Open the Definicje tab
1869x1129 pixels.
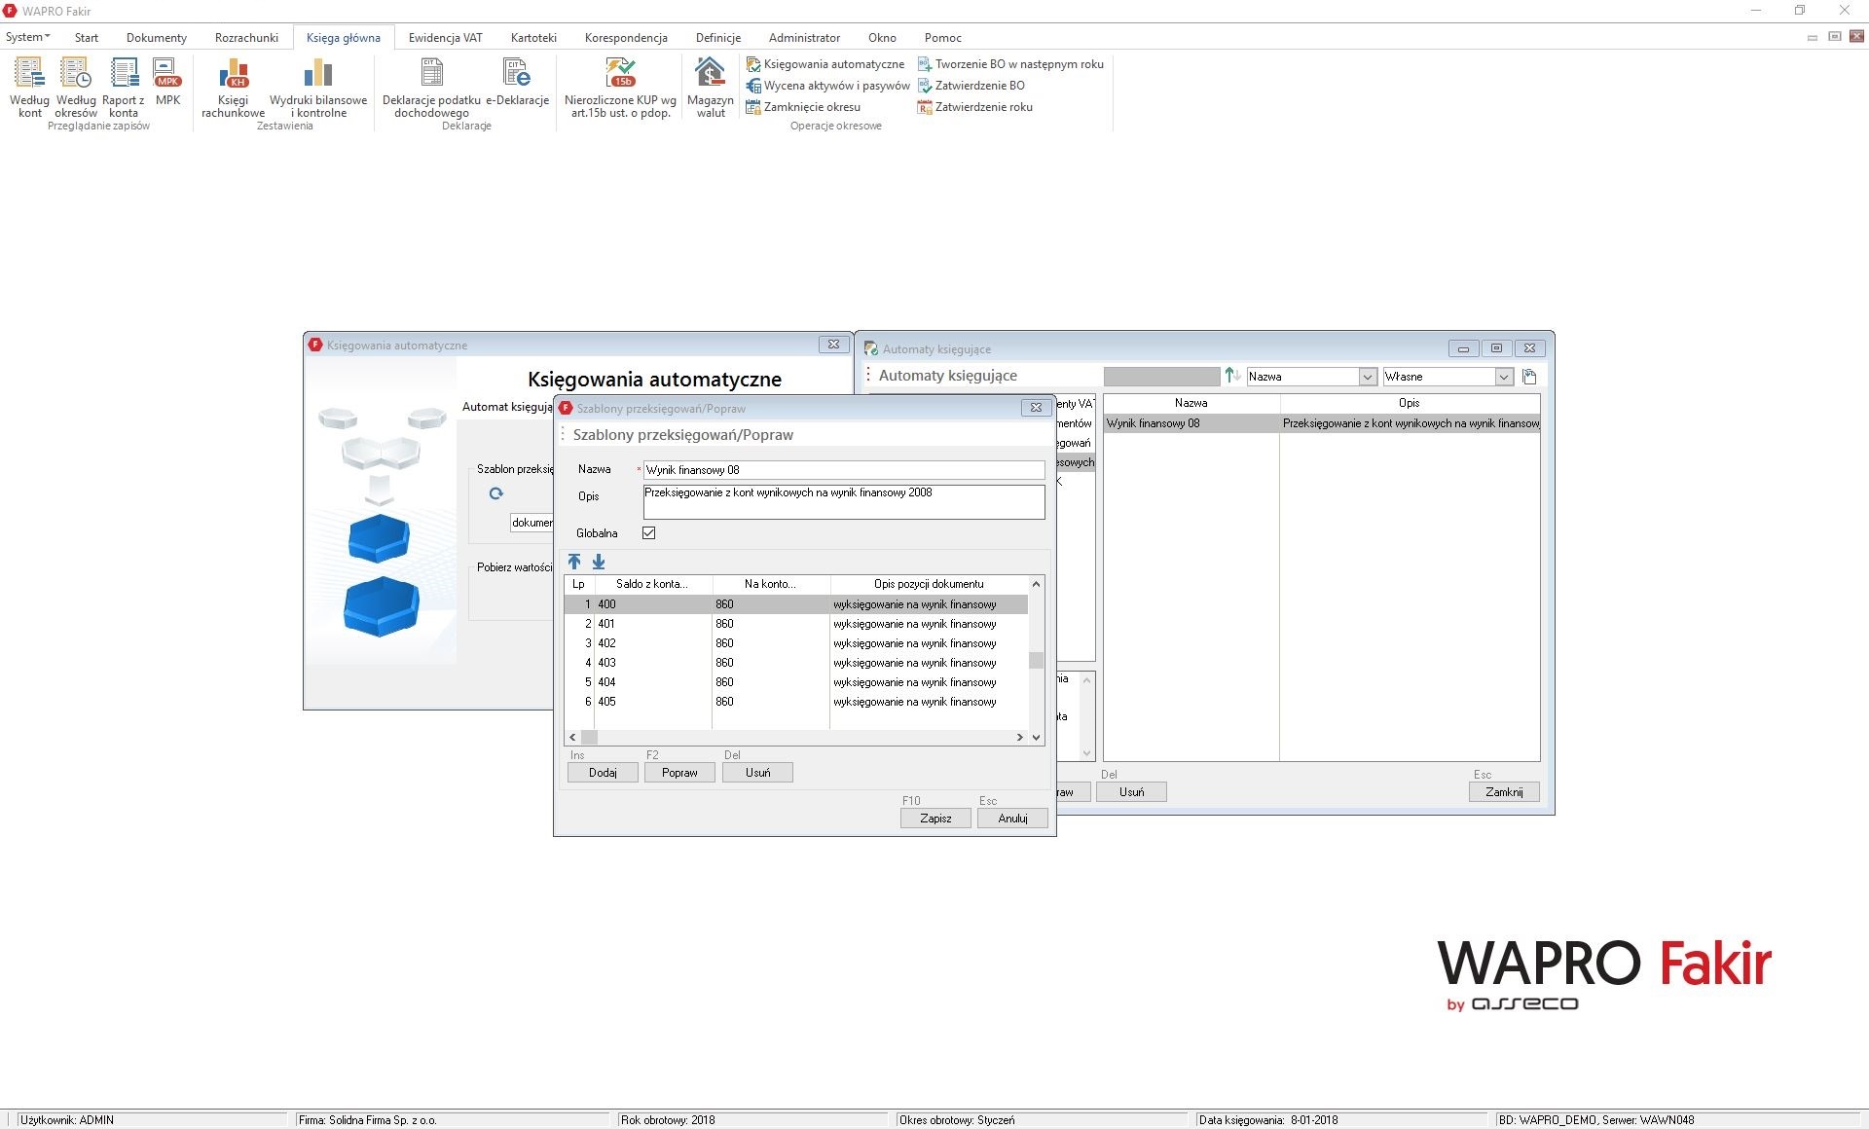pos(718,38)
